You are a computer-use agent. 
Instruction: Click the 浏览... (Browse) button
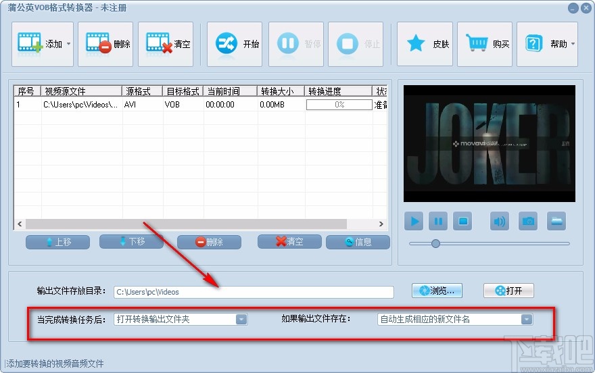pos(437,291)
